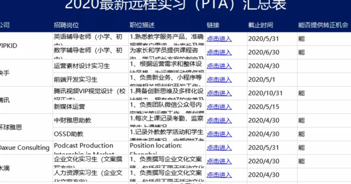Screen dimensions: 351x184
Task: Select the 负责新业务、小程序等 description cell
Action: coord(167,80)
